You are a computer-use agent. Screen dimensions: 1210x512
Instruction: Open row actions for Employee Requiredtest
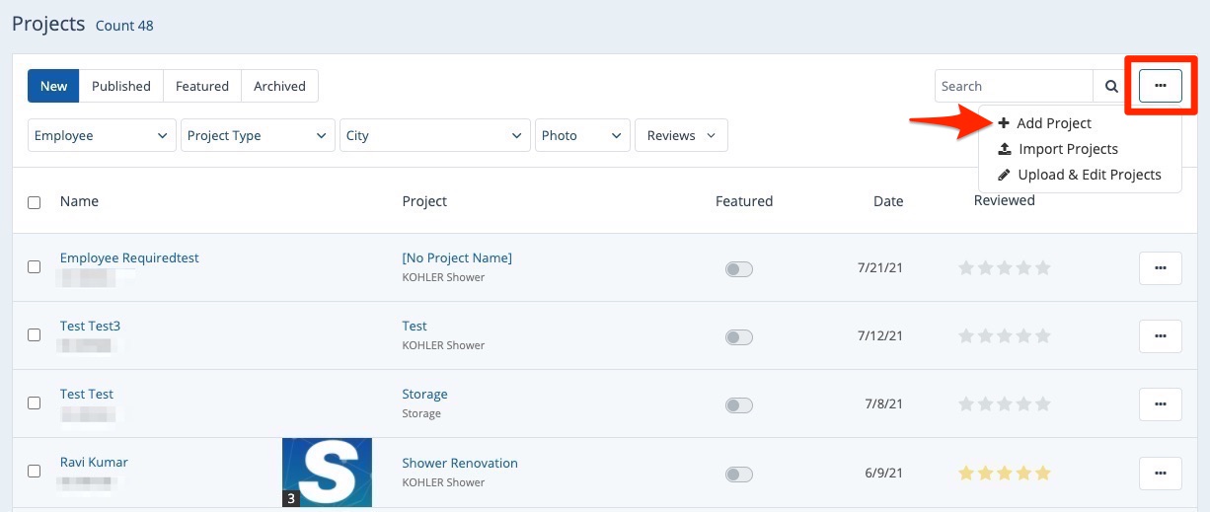point(1160,268)
